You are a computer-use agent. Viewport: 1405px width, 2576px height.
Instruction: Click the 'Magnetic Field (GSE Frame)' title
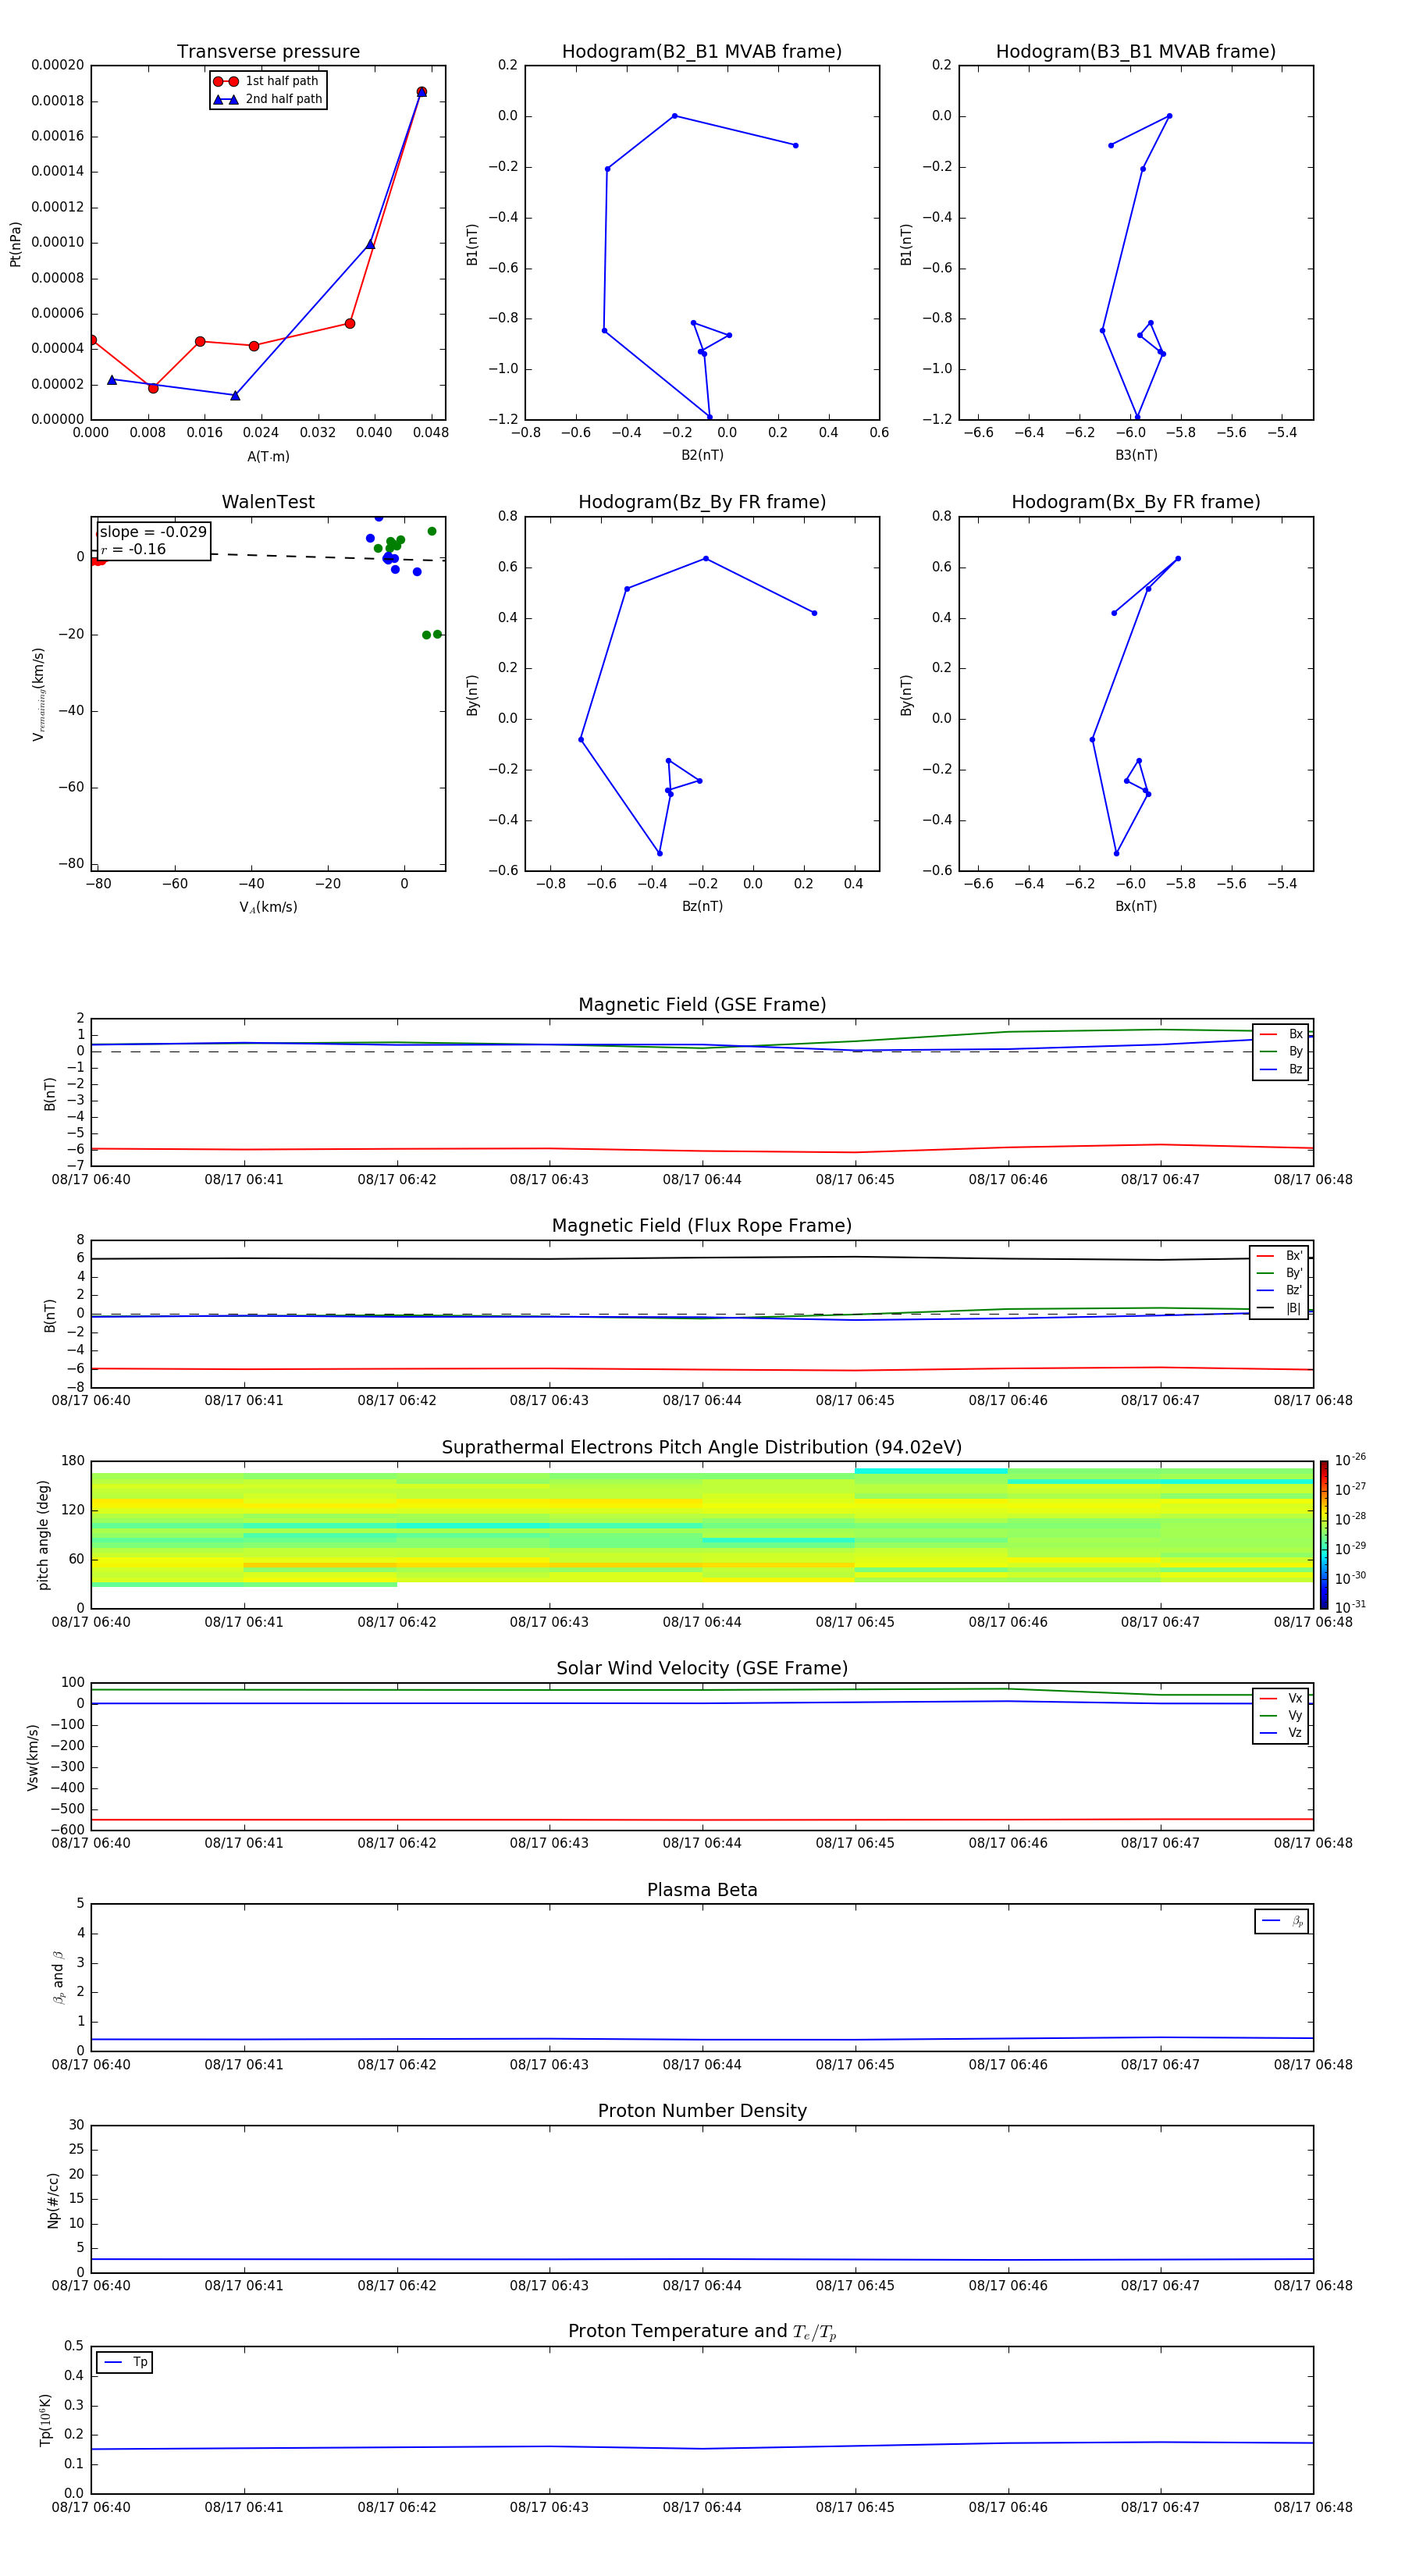pos(702,1005)
